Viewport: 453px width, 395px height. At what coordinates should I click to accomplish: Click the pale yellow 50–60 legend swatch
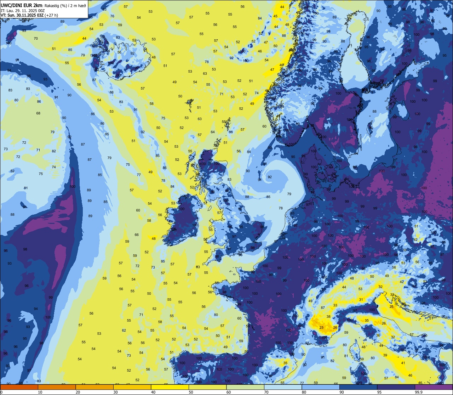(x=207, y=387)
